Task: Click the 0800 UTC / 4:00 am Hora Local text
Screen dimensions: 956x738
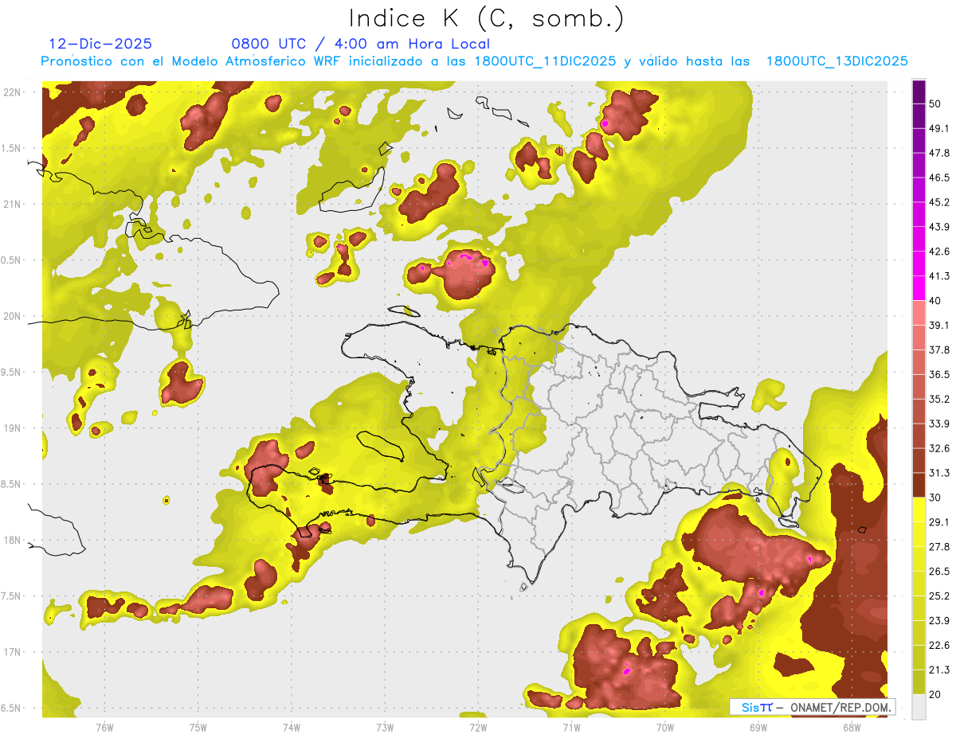Action: [x=360, y=44]
